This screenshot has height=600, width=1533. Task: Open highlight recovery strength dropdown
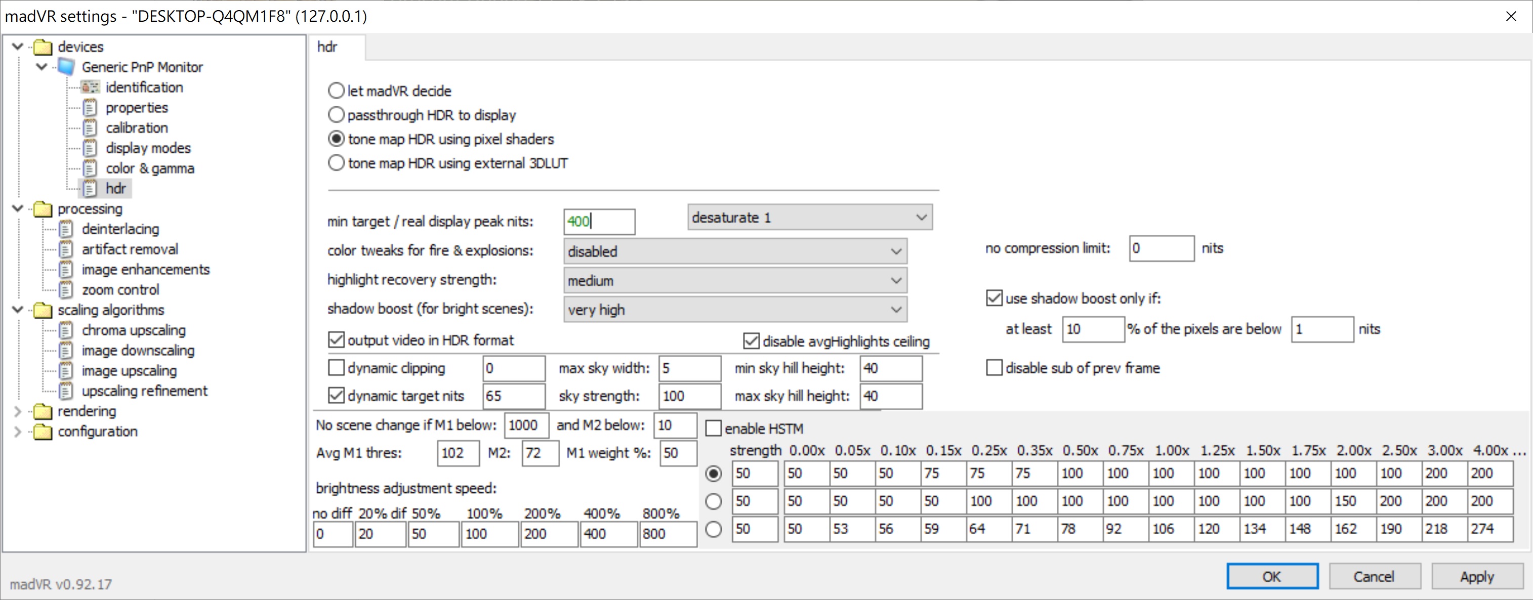click(735, 281)
